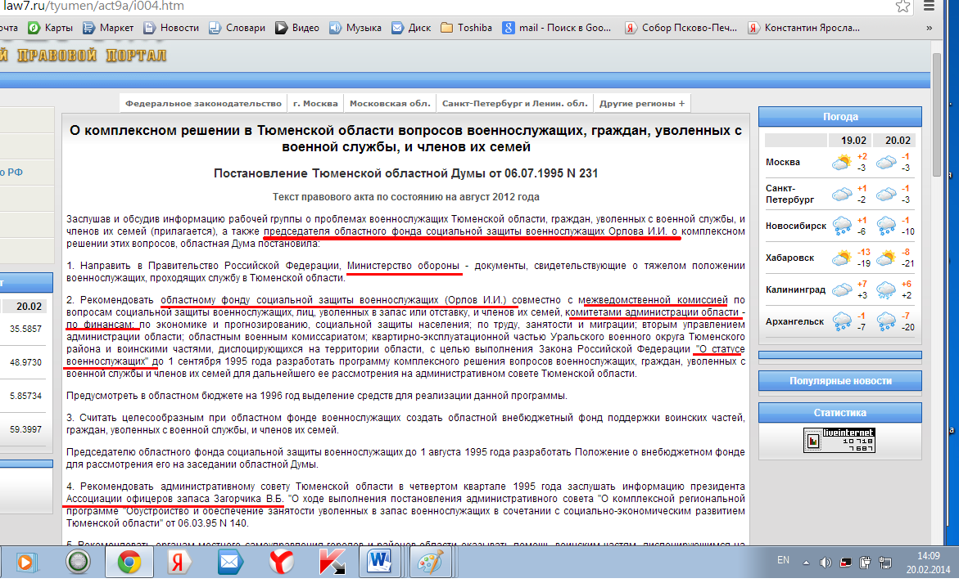The height and width of the screenshot is (583, 959).
Task: Open the mail envelope taskbar app
Action: (229, 562)
